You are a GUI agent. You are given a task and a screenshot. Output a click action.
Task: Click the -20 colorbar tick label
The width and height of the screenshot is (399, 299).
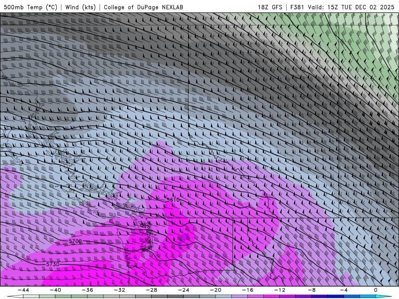pyautogui.click(x=215, y=290)
